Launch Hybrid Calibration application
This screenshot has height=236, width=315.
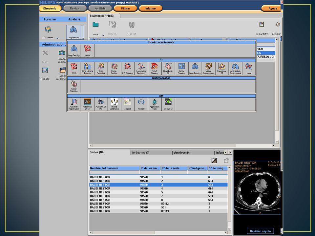pyautogui.click(x=114, y=104)
